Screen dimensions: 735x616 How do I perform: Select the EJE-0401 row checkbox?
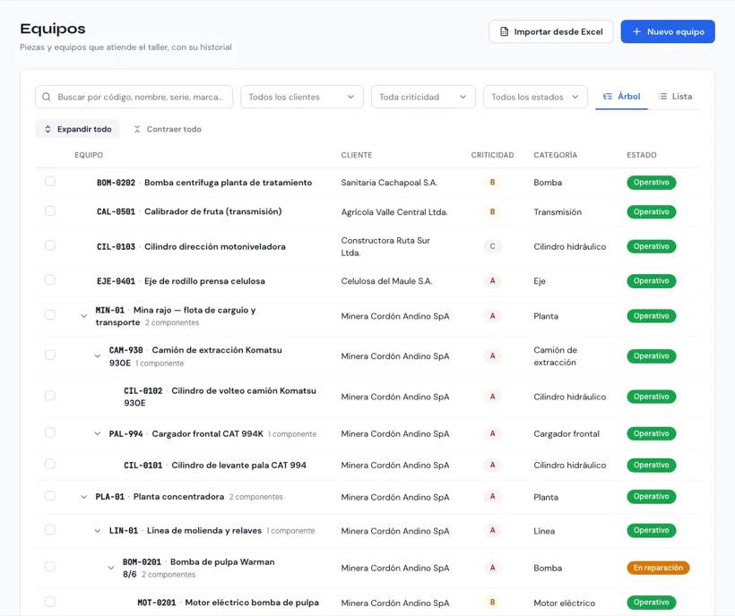pyautogui.click(x=49, y=280)
